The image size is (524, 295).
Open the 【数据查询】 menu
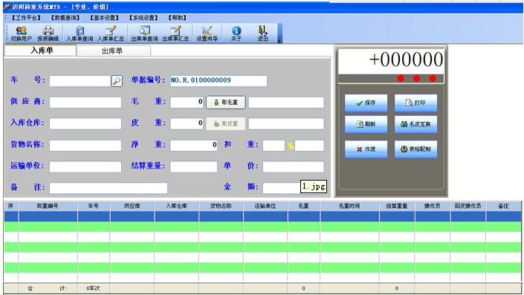[x=65, y=18]
